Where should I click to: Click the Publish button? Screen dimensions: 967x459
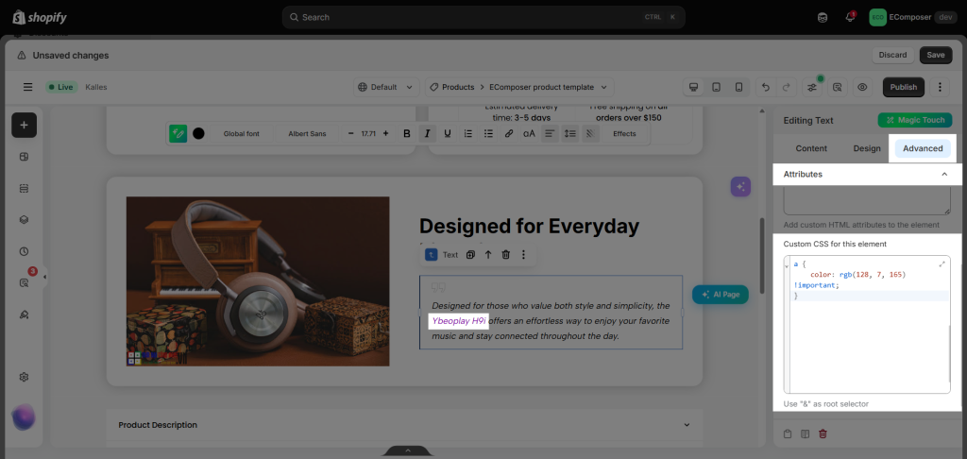click(904, 87)
